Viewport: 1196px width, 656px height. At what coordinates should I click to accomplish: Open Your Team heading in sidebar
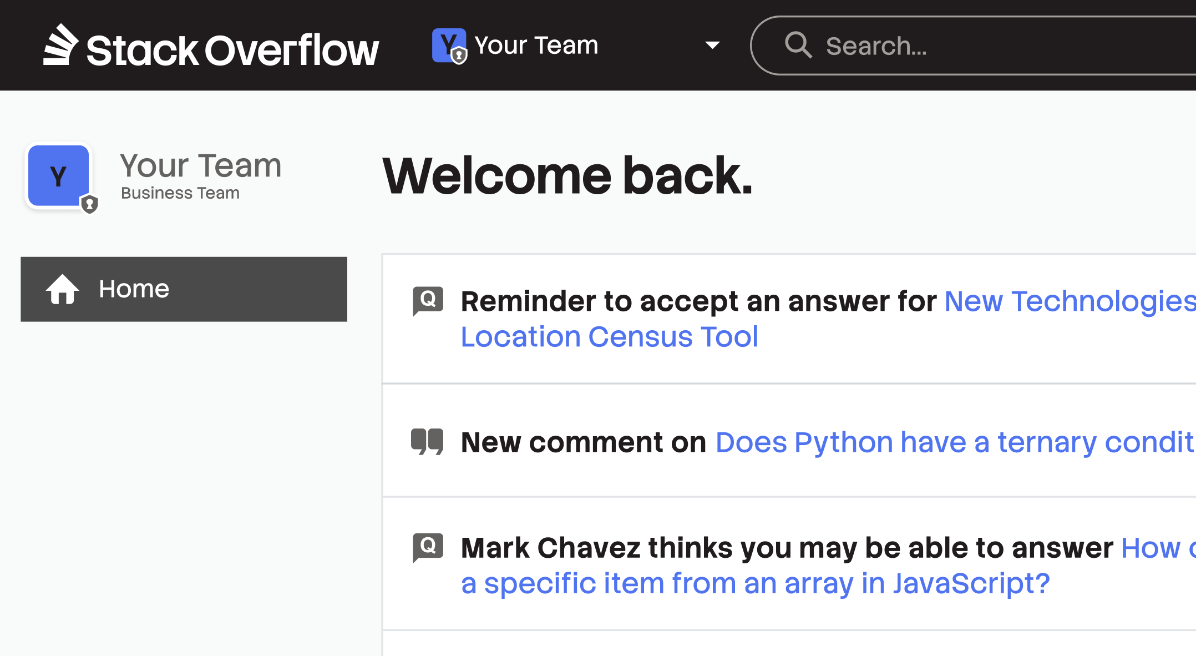(x=201, y=165)
